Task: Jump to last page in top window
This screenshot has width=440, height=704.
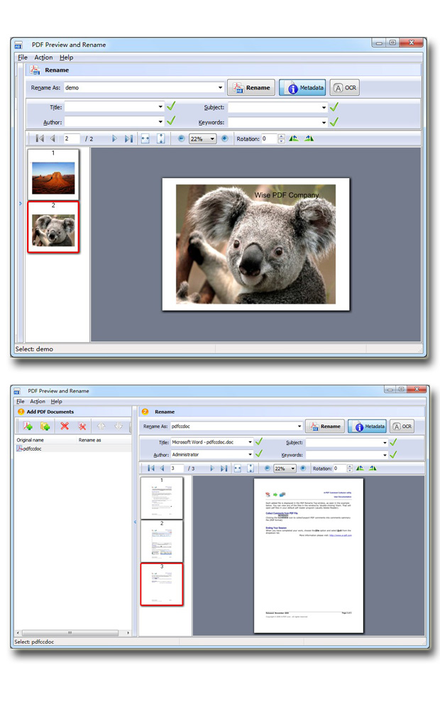Action: pos(128,138)
